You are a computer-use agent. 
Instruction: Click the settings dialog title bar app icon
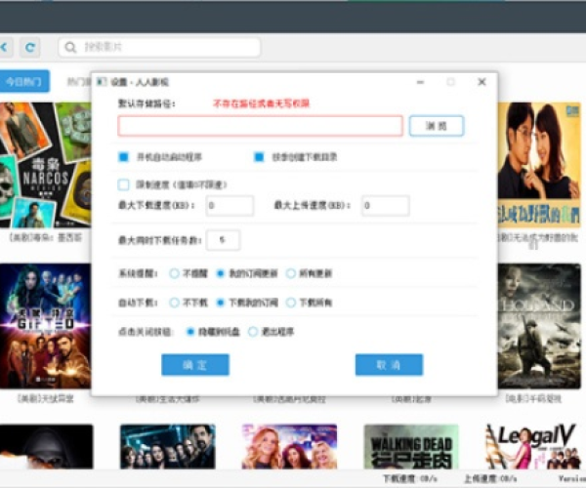[102, 82]
